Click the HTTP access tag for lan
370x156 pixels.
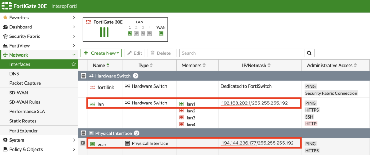click(311, 124)
